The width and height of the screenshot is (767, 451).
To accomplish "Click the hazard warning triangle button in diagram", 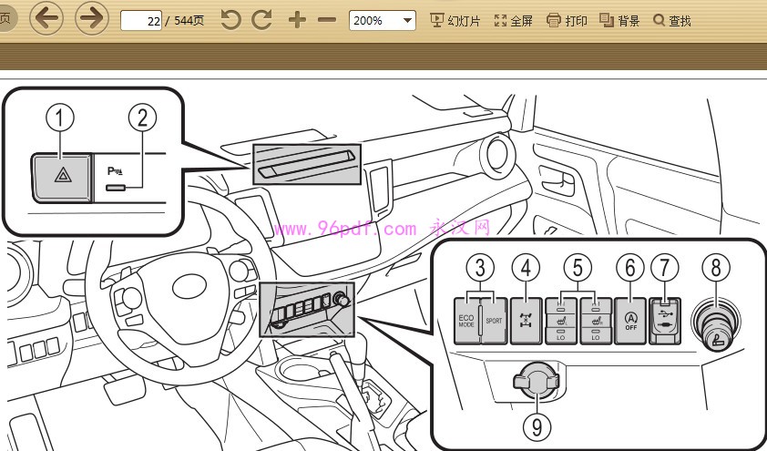I will coord(60,176).
